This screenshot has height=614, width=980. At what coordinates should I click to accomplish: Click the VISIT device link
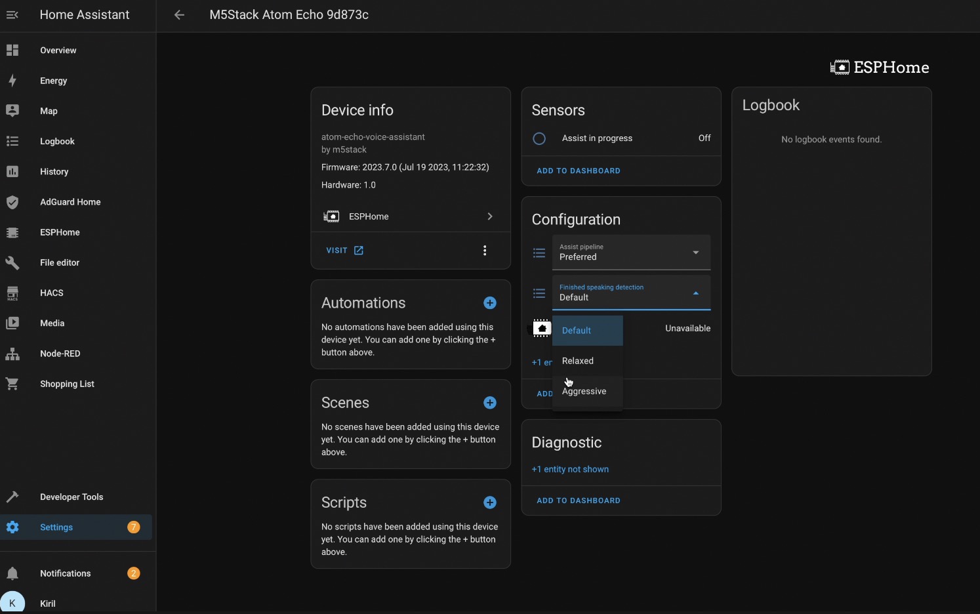pyautogui.click(x=345, y=251)
